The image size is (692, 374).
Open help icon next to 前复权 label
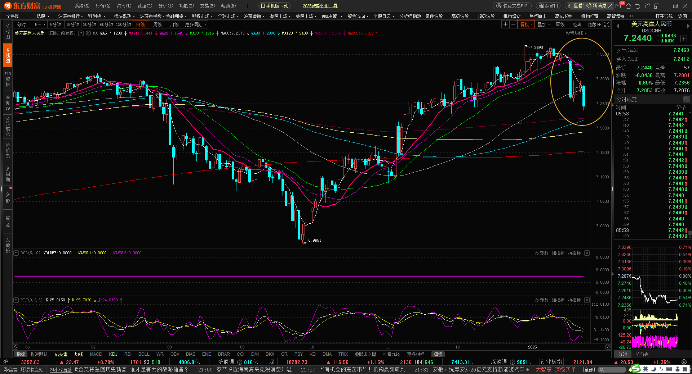(x=81, y=33)
